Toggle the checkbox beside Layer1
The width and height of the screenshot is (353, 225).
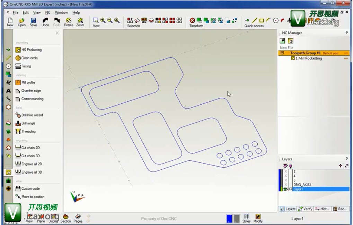click(x=291, y=189)
